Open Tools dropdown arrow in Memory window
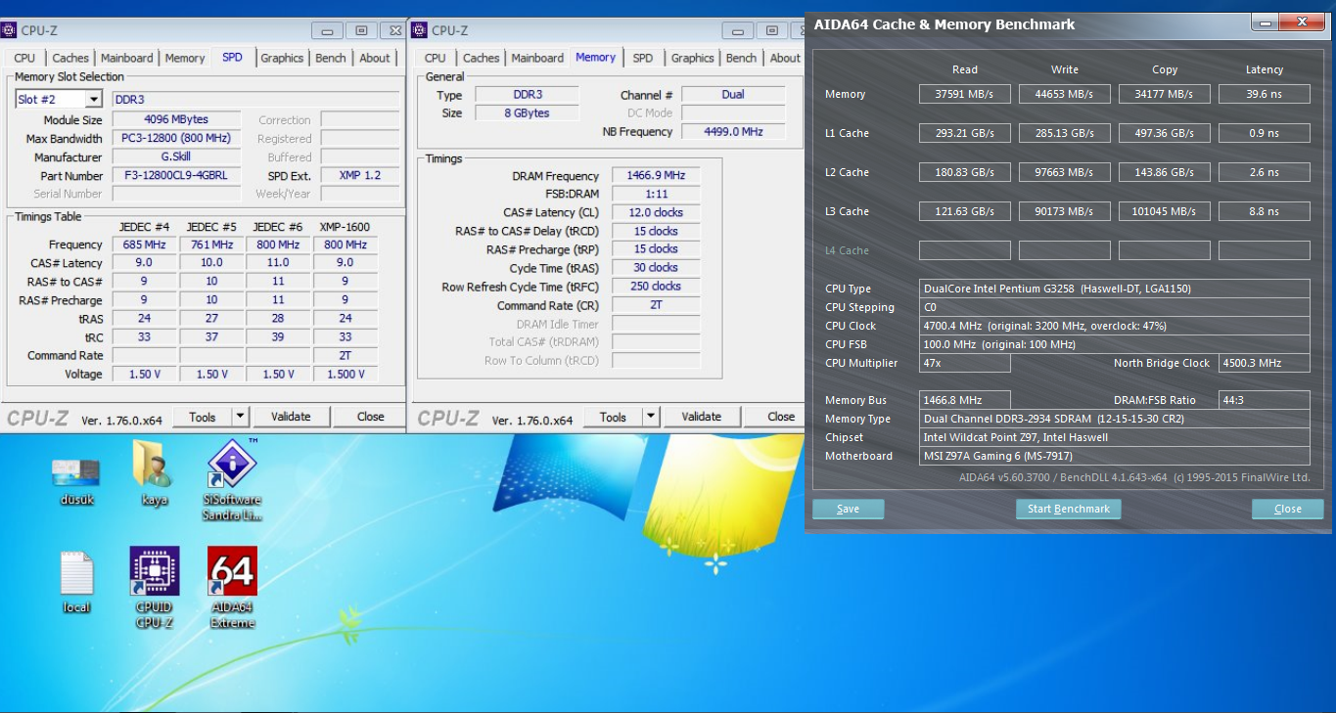The width and height of the screenshot is (1336, 713). (651, 417)
